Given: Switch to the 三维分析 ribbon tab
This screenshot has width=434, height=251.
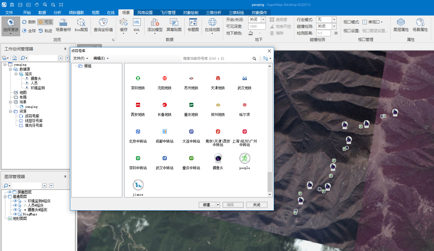Looking at the screenshot, I should click(x=214, y=13).
